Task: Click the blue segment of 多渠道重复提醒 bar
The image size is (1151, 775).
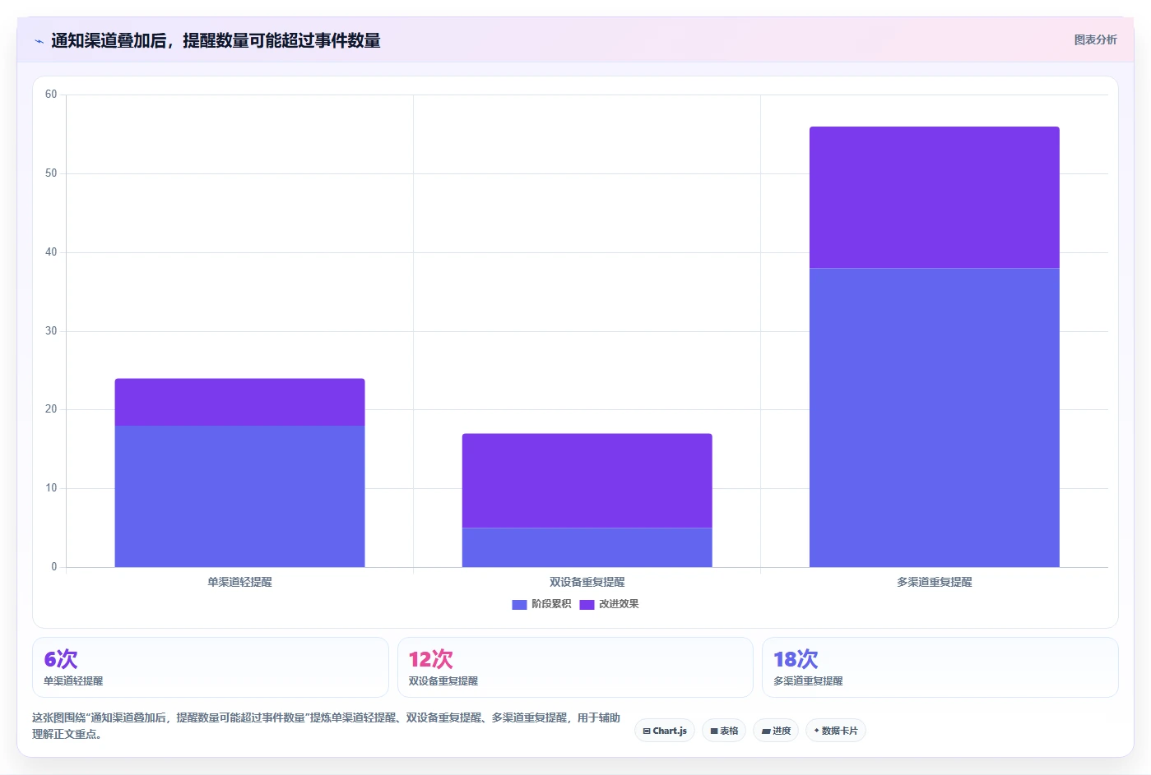Action: pyautogui.click(x=934, y=417)
